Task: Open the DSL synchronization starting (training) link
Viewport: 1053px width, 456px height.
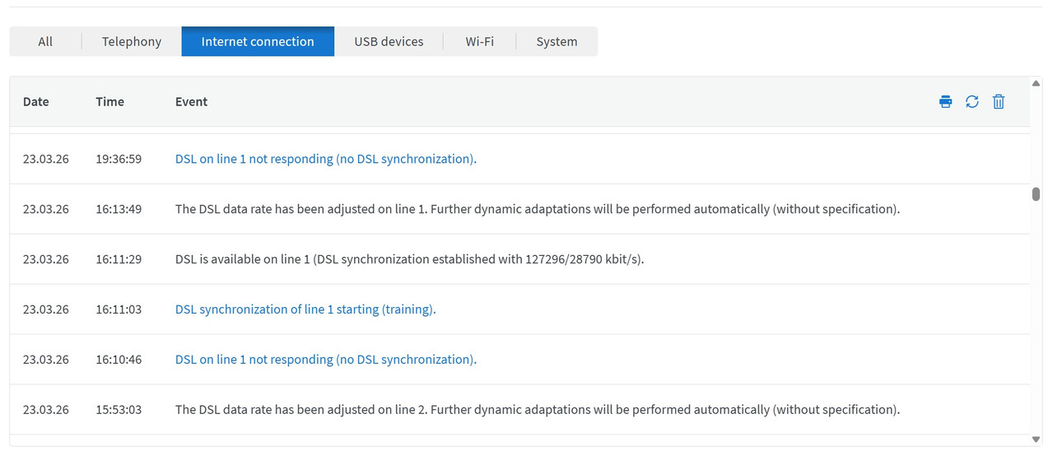Action: (x=305, y=309)
